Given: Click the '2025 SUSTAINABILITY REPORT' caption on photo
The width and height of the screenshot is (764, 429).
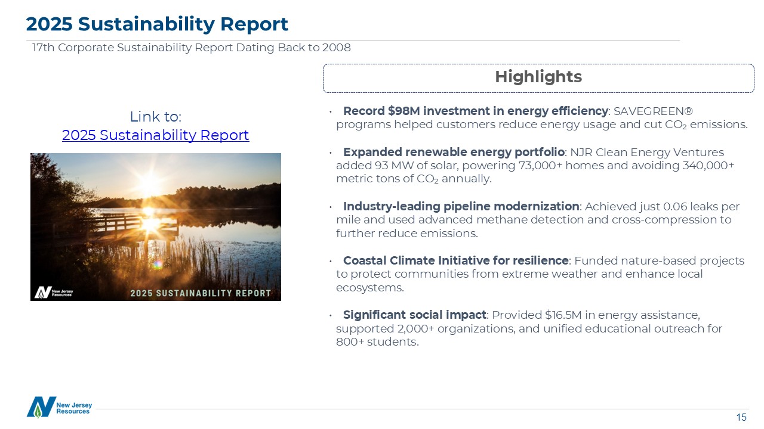Looking at the screenshot, I should [x=201, y=293].
